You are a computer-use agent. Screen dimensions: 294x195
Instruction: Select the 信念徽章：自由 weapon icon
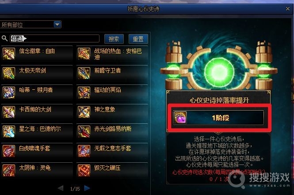click(x=9, y=54)
